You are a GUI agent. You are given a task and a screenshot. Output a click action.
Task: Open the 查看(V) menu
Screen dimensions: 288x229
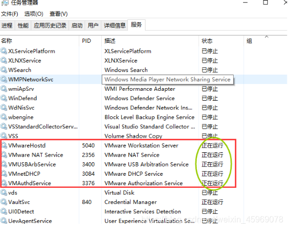coord(58,14)
